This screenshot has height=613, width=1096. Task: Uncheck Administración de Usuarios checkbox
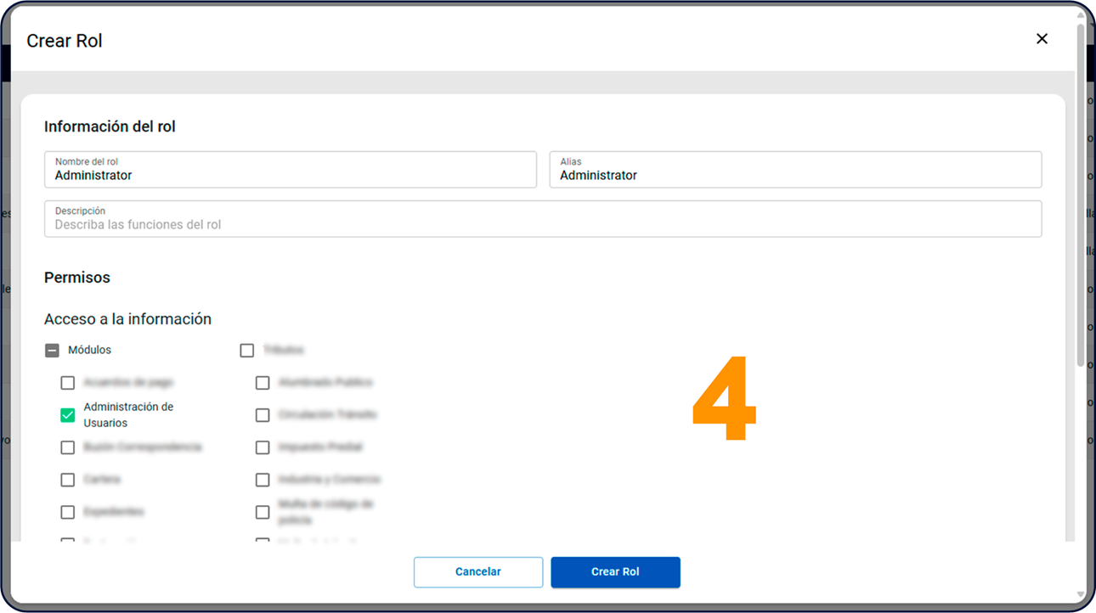click(x=68, y=415)
